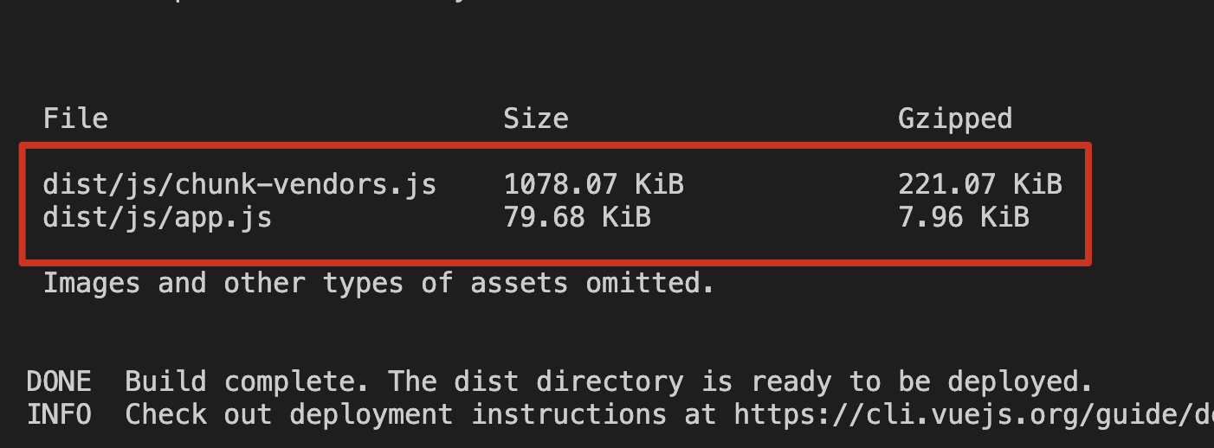1214x448 pixels.
Task: Select the dist/js/app.js file path
Action: [x=158, y=217]
